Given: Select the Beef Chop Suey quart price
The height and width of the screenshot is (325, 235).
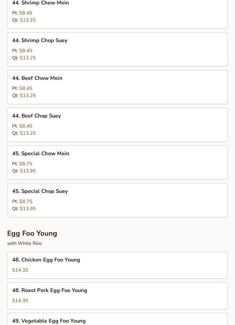Looking at the screenshot, I should [28, 133].
